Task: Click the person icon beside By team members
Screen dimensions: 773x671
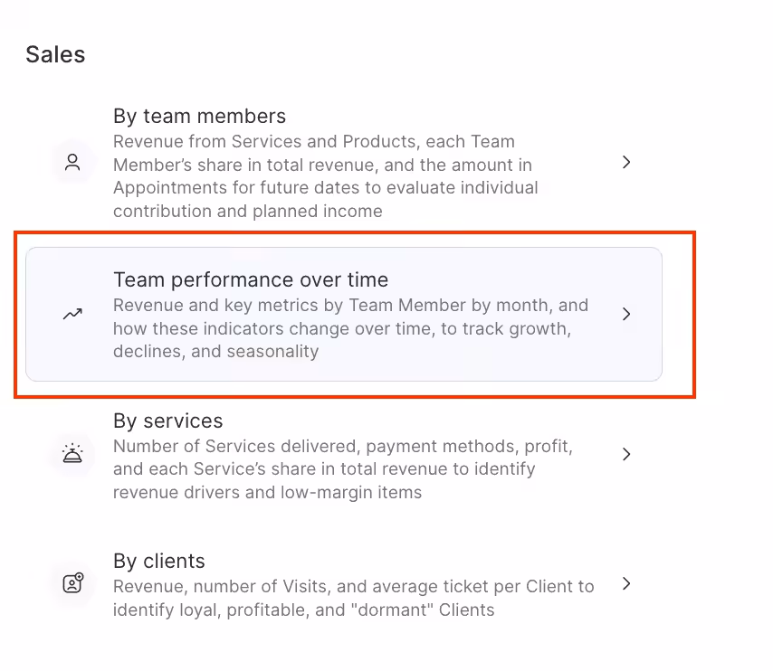Action: pyautogui.click(x=72, y=163)
